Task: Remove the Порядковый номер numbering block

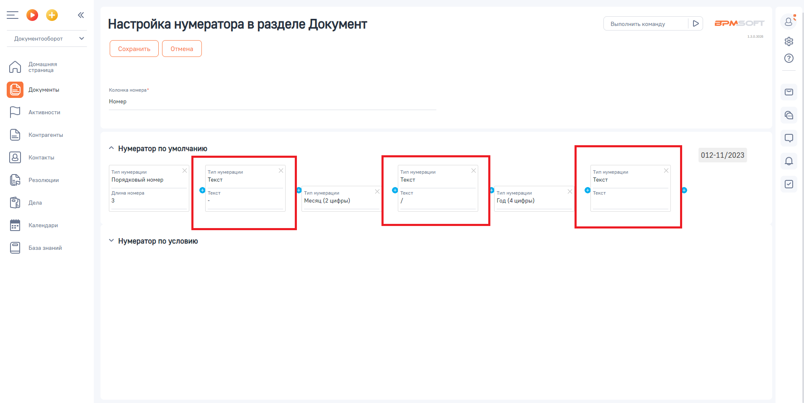Action: click(x=185, y=170)
